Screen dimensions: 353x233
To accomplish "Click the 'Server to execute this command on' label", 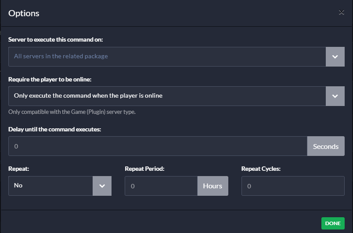I will click(x=56, y=39).
